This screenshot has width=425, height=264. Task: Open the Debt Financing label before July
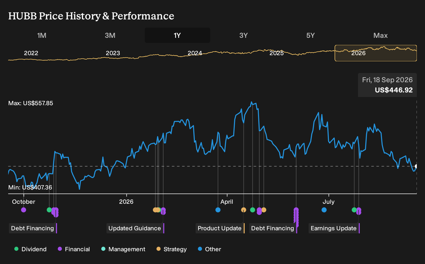click(x=273, y=228)
